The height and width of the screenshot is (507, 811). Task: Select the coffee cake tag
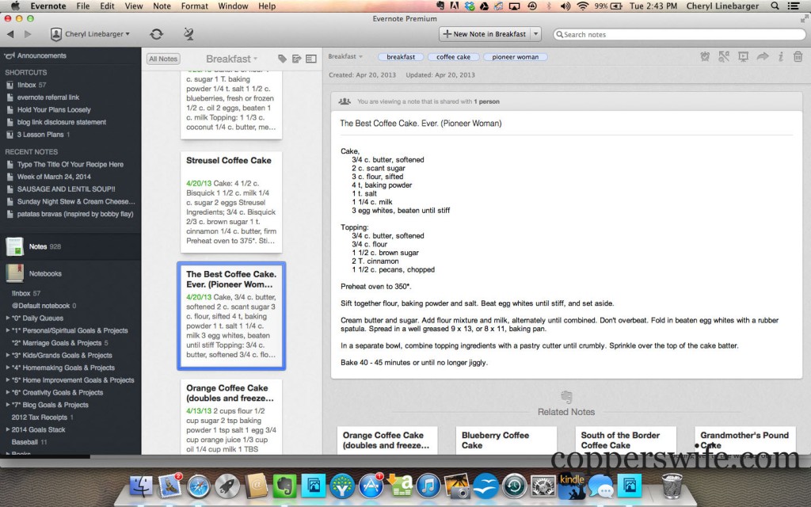[453, 57]
